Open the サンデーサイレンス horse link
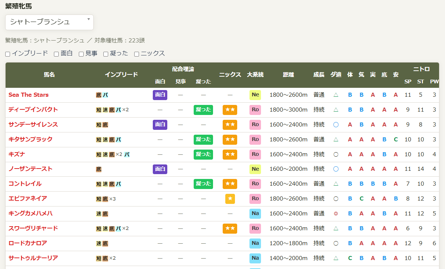The height and width of the screenshot is (269, 445). pyautogui.click(x=33, y=124)
